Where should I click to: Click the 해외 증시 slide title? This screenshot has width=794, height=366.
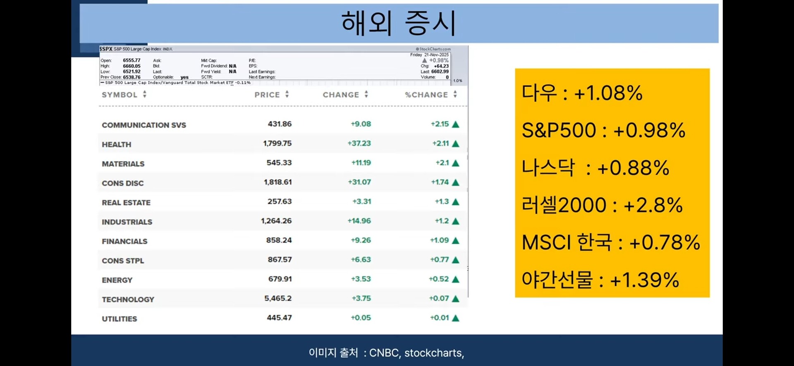[x=399, y=23]
